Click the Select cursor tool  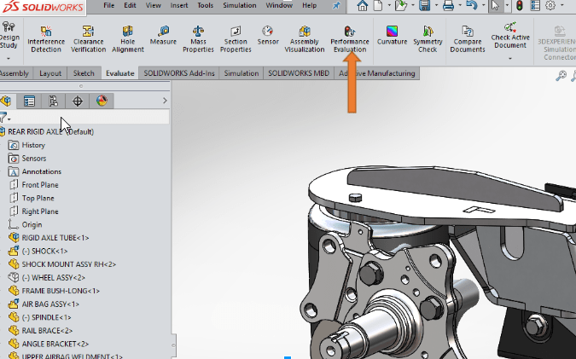(495, 5)
